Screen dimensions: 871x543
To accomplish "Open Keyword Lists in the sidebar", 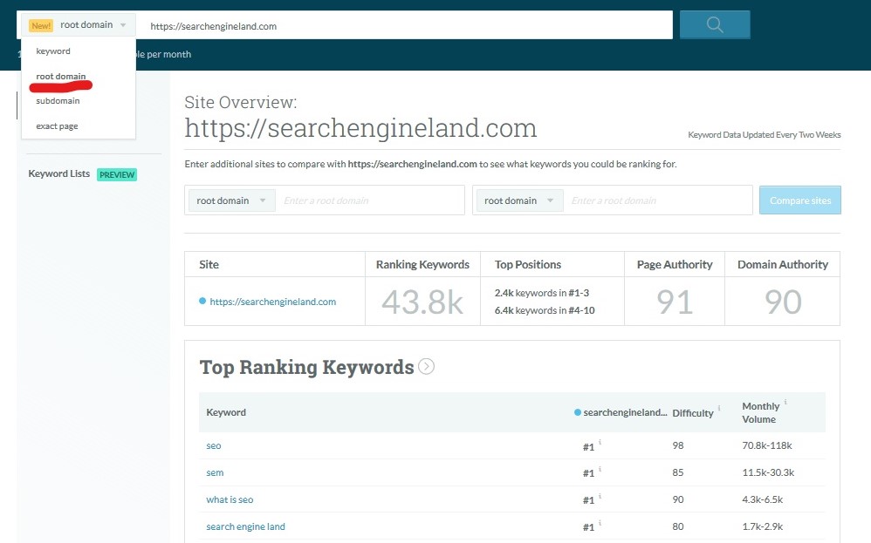I will [x=58, y=173].
